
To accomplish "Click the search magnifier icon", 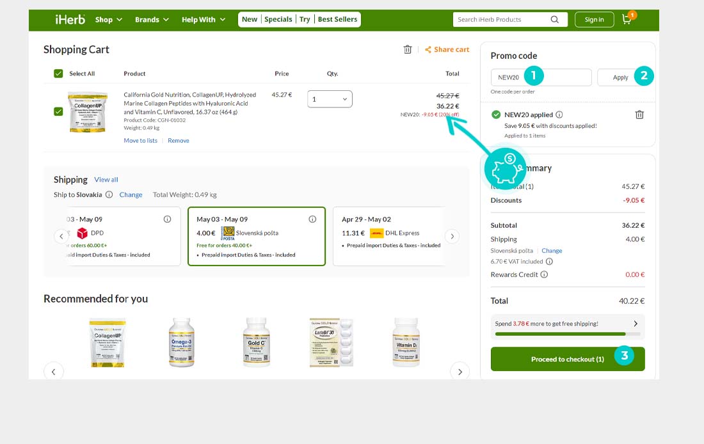I will point(554,19).
